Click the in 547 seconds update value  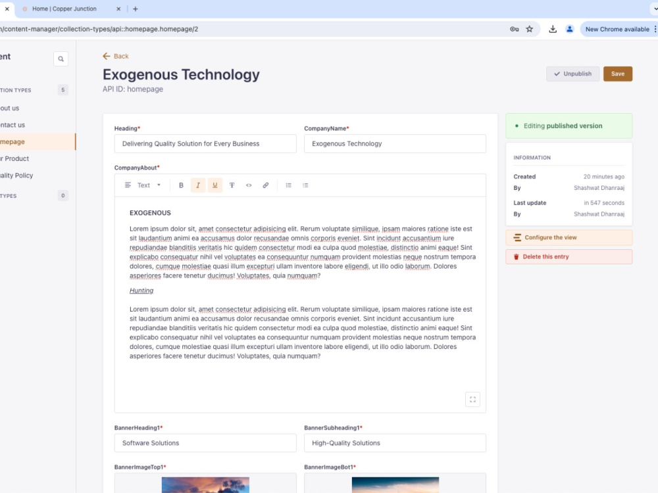tap(604, 203)
